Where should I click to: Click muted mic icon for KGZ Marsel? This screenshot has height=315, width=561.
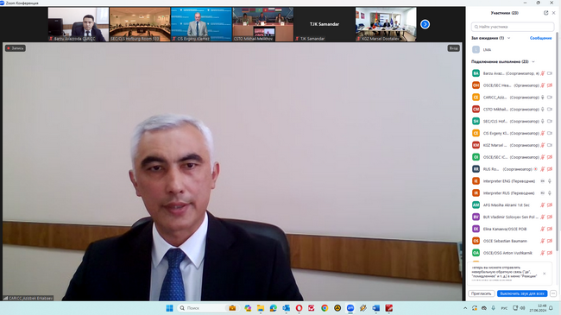point(543,145)
